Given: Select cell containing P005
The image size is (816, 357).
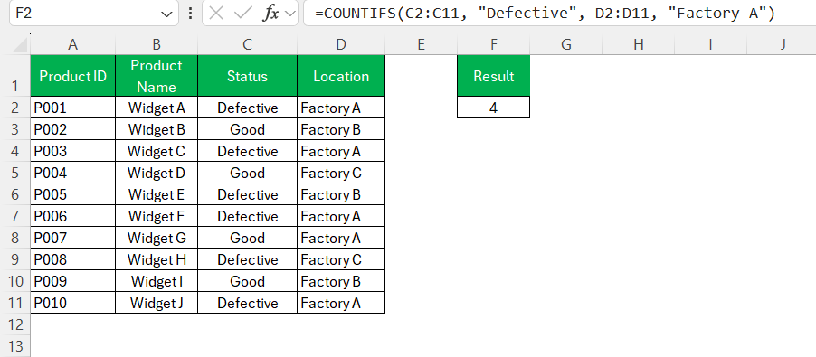Looking at the screenshot, I should [73, 194].
